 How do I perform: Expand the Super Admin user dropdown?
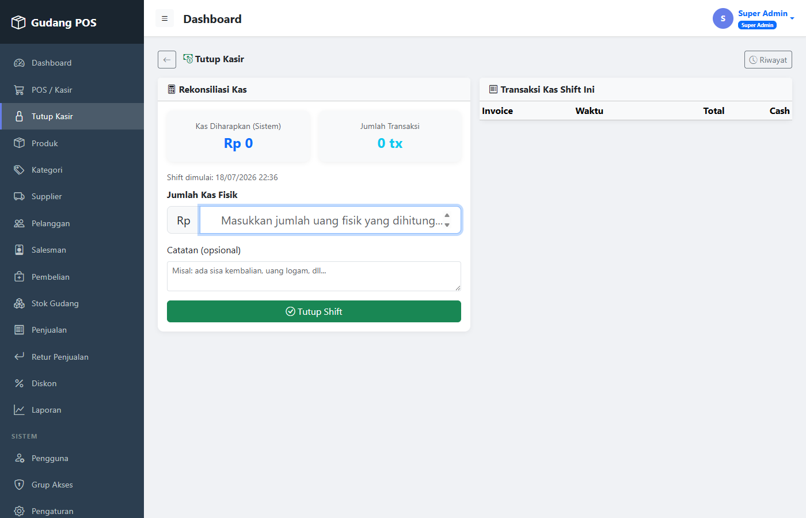click(754, 18)
